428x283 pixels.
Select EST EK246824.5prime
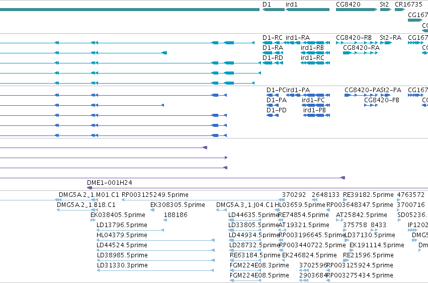tap(284, 261)
